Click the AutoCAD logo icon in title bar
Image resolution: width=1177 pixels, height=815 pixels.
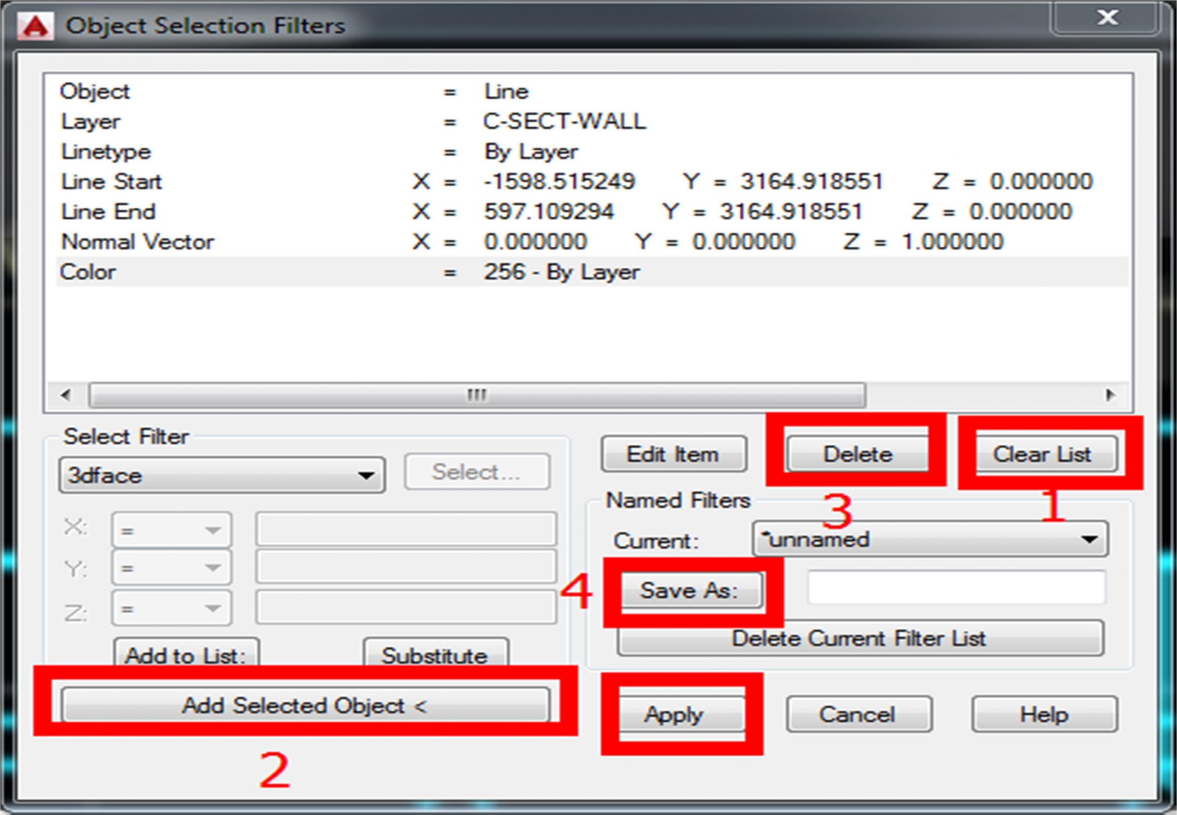point(35,26)
